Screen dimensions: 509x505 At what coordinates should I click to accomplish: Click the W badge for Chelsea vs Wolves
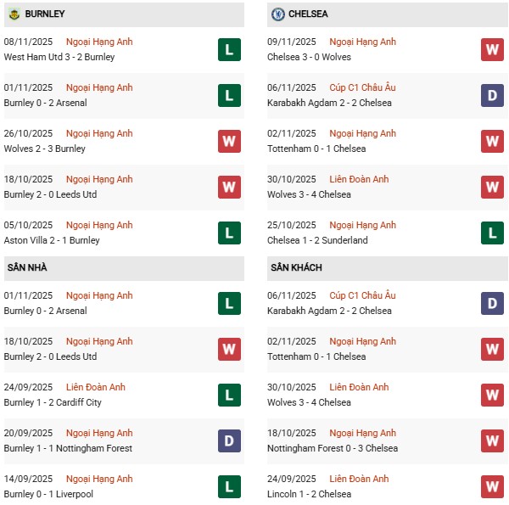(x=492, y=50)
